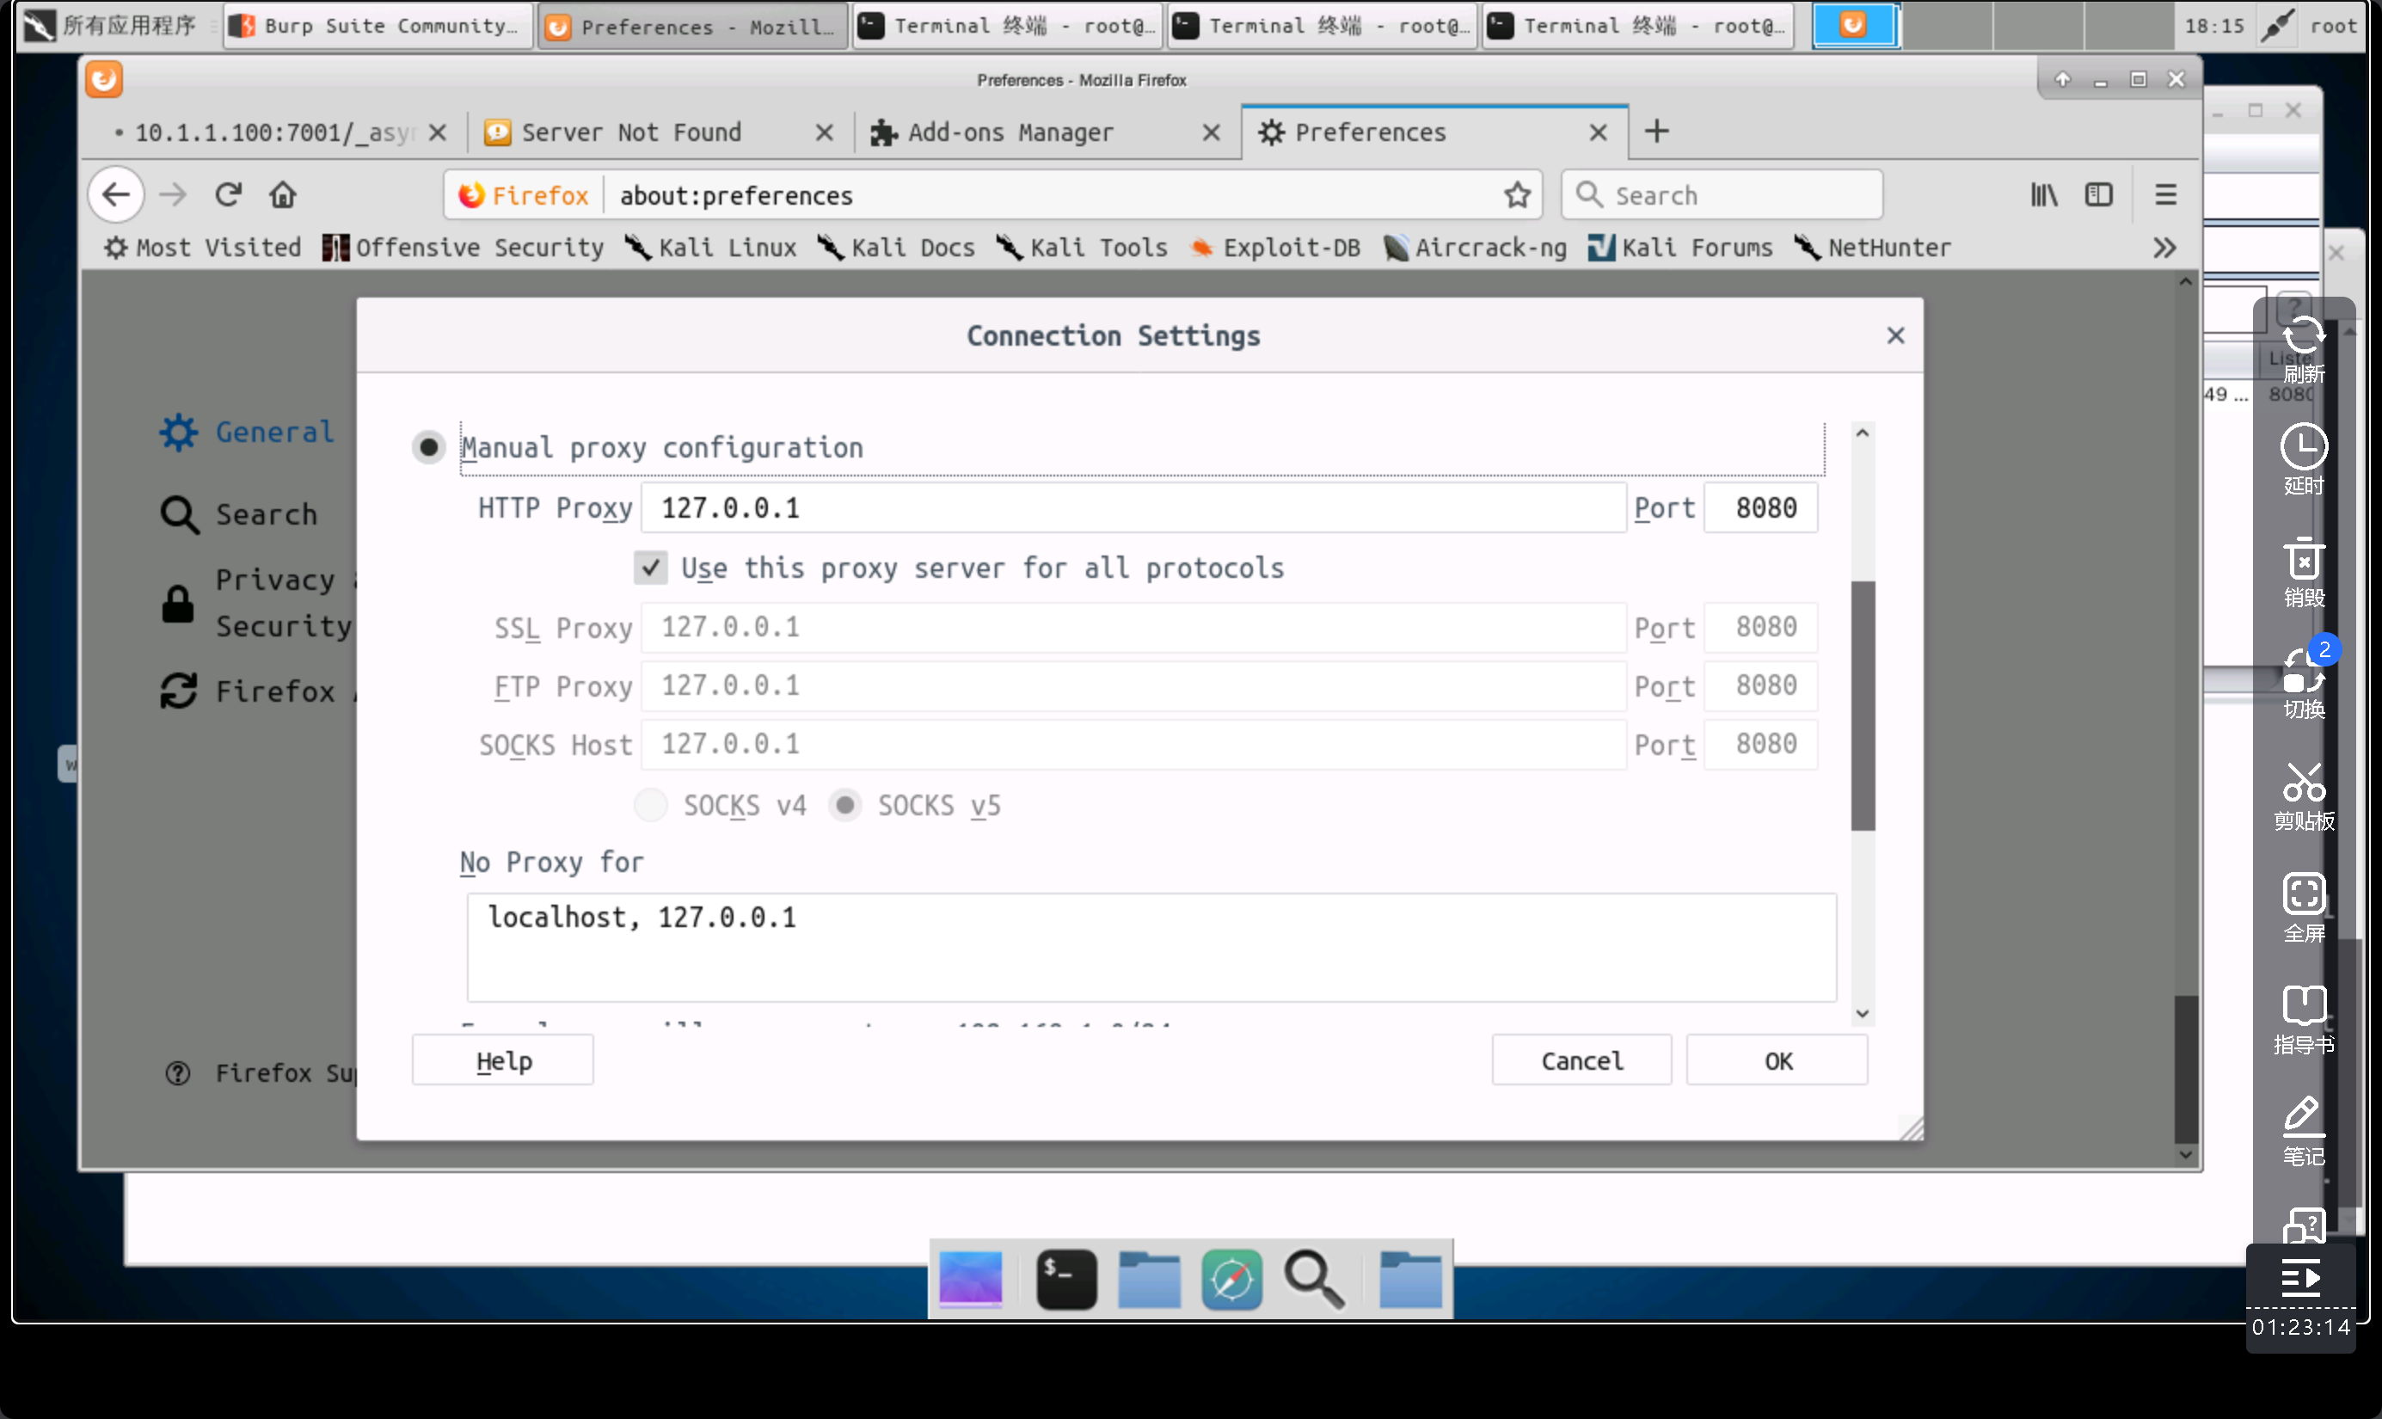
Task: Open the Firefox hamburger menu
Action: point(2166,195)
